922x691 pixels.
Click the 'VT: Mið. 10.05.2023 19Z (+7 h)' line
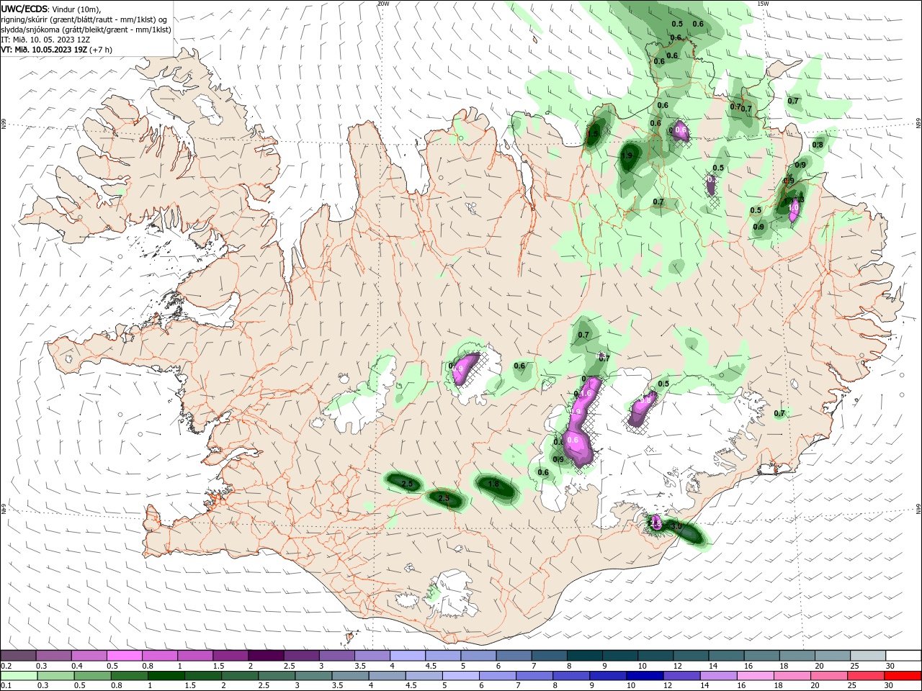click(x=56, y=50)
